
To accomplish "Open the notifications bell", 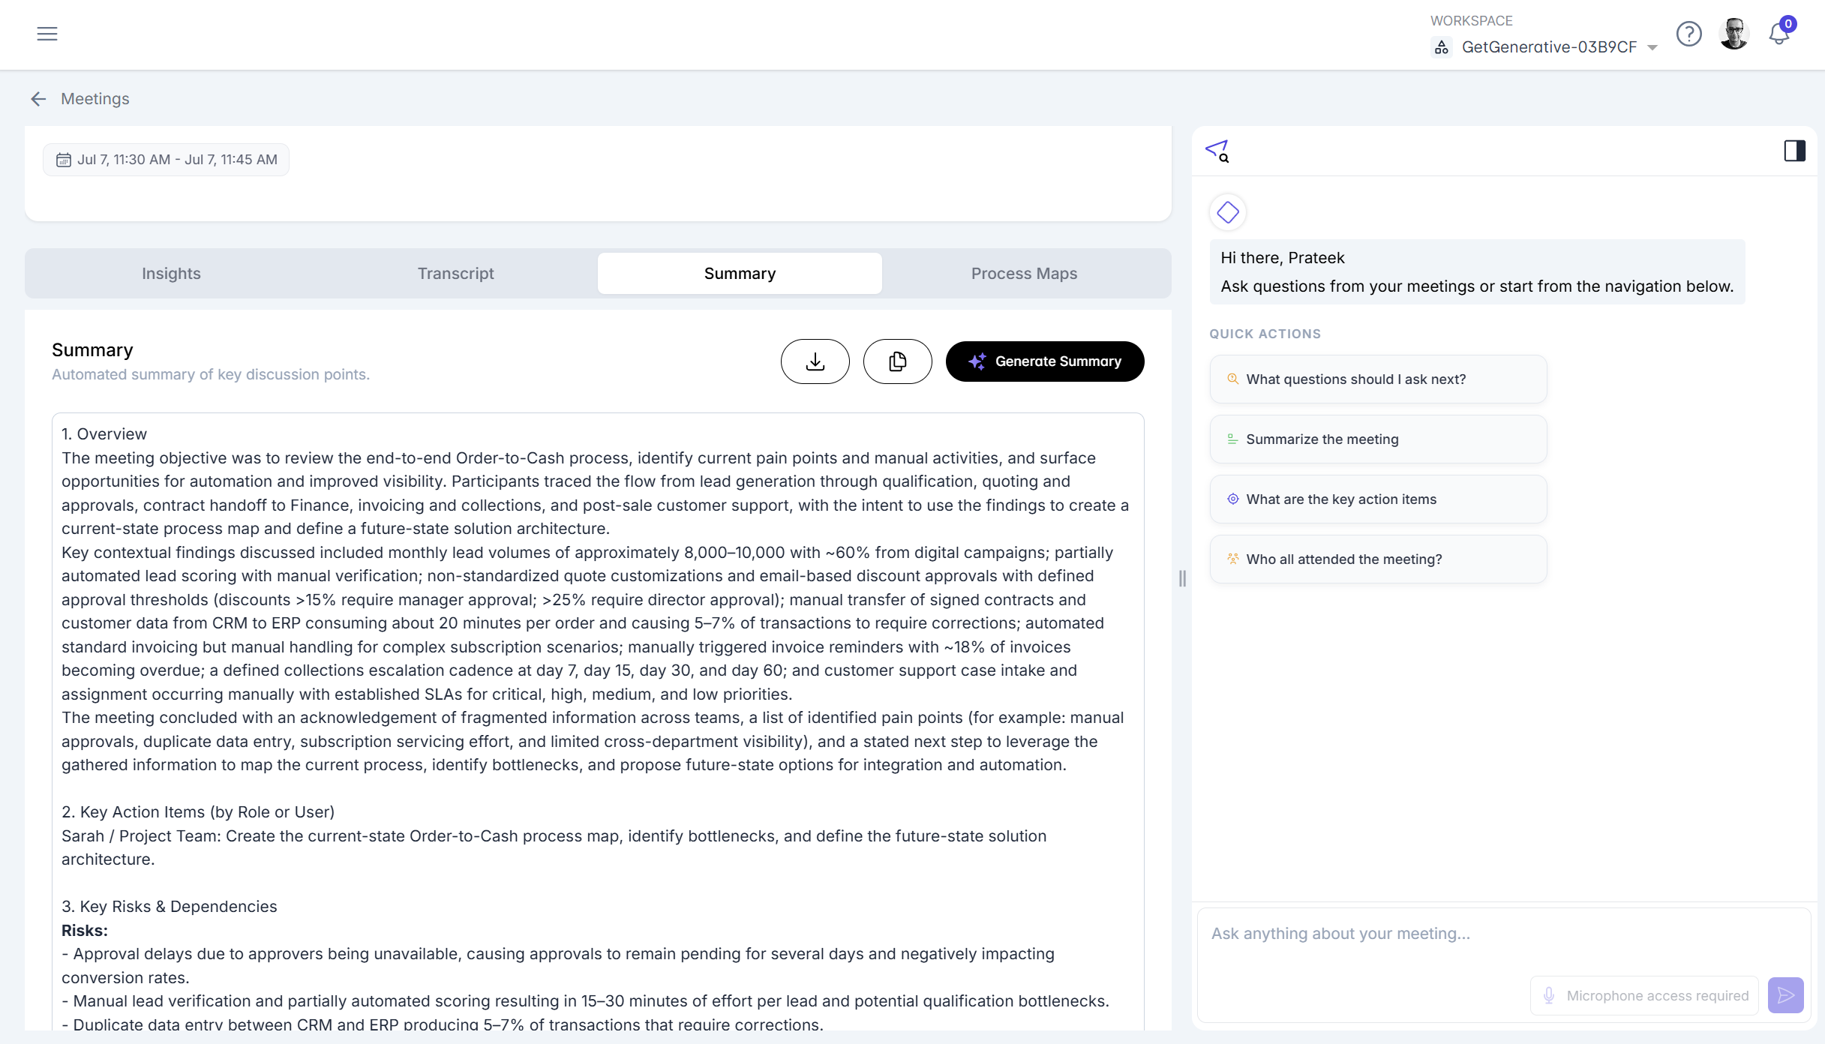I will click(x=1779, y=34).
